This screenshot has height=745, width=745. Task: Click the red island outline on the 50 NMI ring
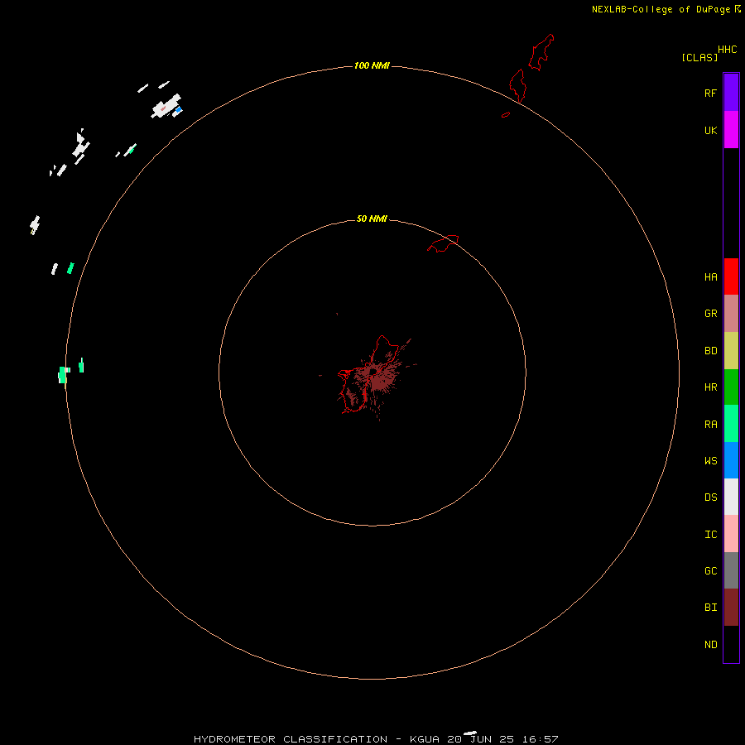[443, 243]
